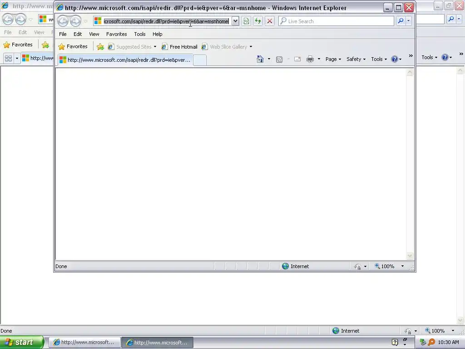Open the Safety command menu

click(356, 60)
